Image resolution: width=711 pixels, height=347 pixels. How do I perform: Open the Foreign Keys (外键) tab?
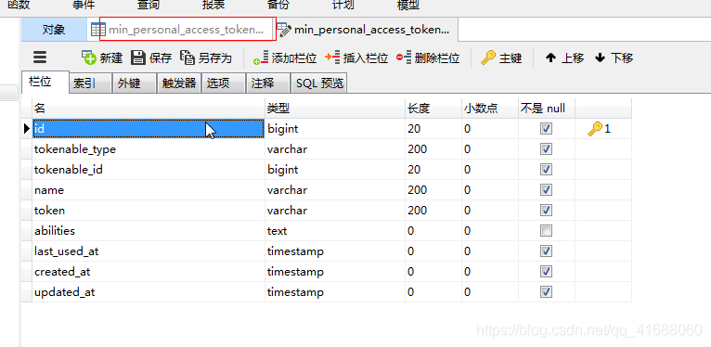pyautogui.click(x=135, y=84)
